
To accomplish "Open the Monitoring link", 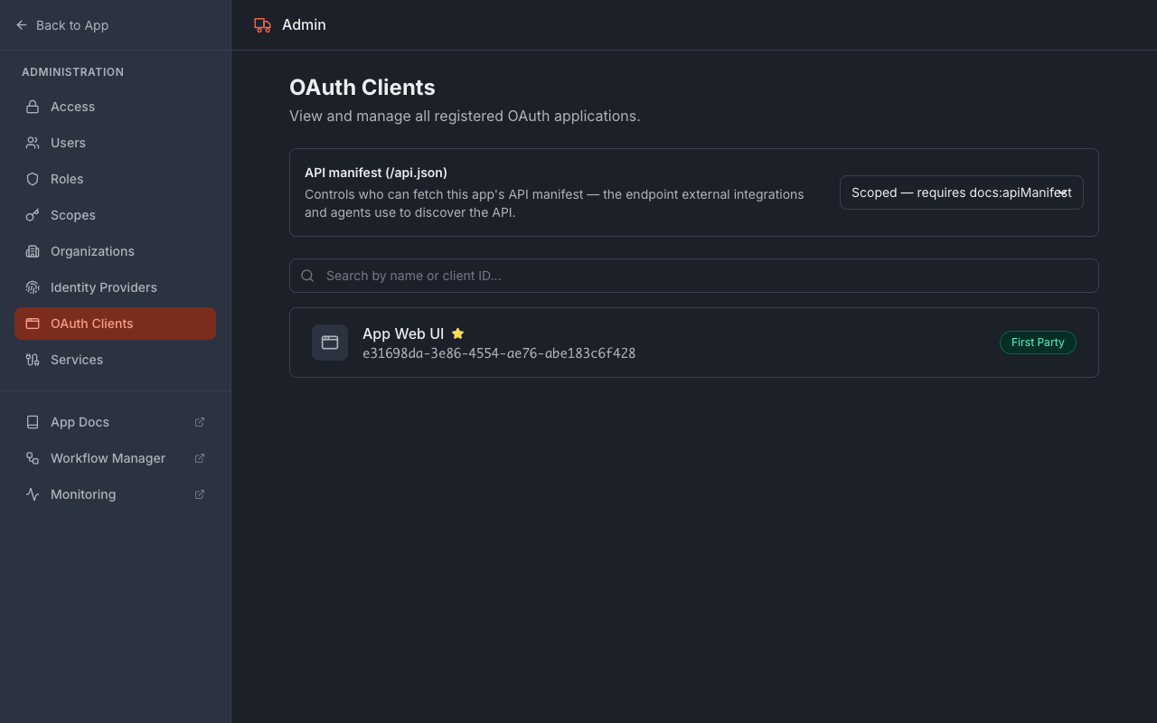I will (115, 494).
